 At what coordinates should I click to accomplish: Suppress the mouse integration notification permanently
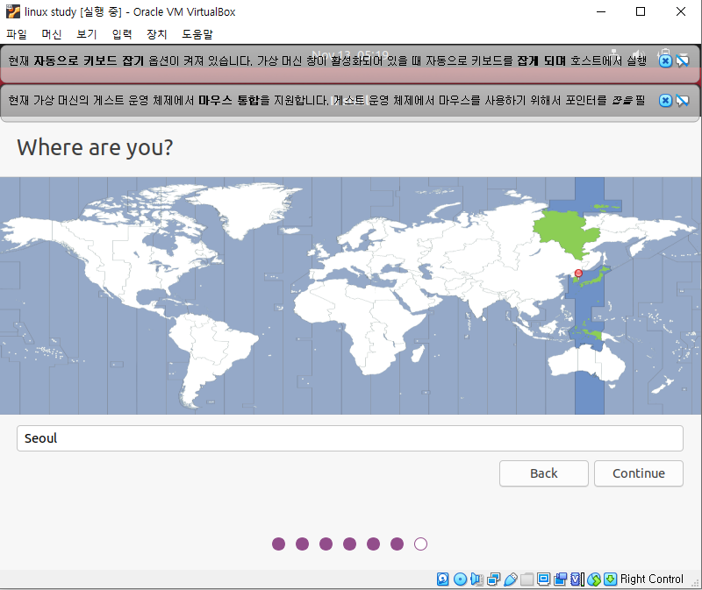coord(683,100)
